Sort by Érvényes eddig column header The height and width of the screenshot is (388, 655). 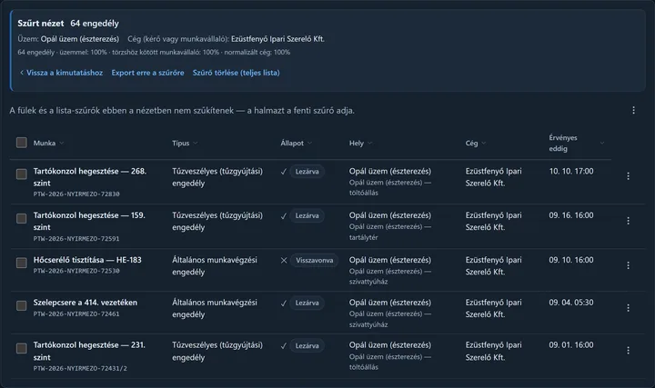click(577, 143)
